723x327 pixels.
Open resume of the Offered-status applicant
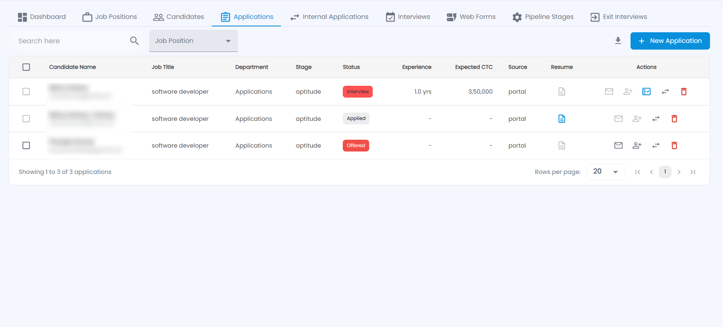pyautogui.click(x=562, y=146)
